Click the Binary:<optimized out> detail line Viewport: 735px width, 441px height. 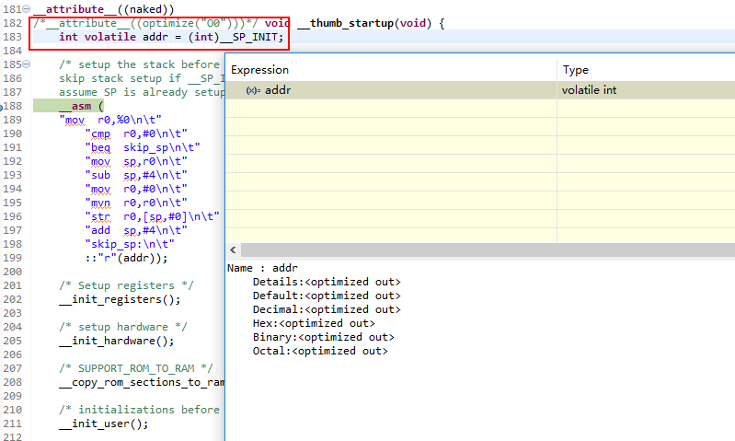coord(324,337)
